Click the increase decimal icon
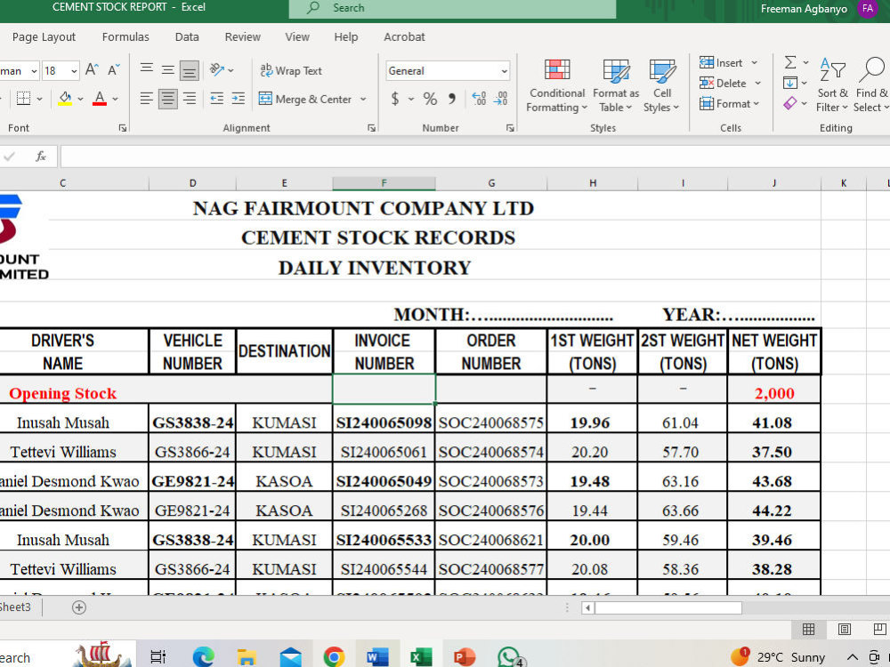Image resolution: width=890 pixels, height=667 pixels. pos(479,99)
